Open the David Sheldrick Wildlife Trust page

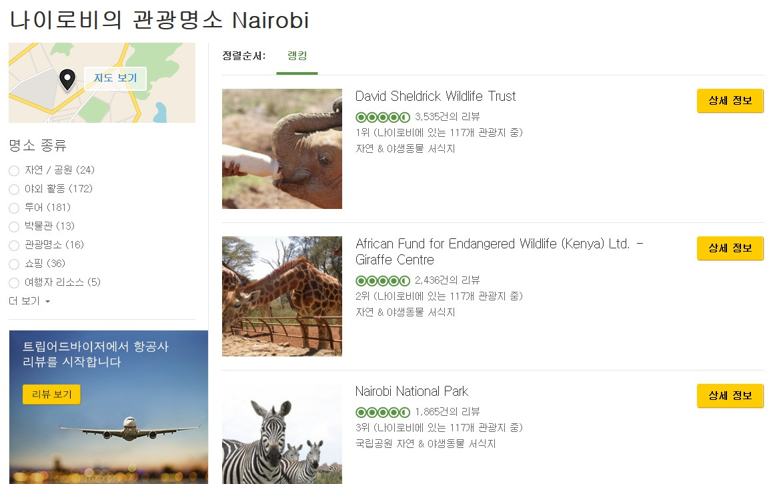(436, 96)
